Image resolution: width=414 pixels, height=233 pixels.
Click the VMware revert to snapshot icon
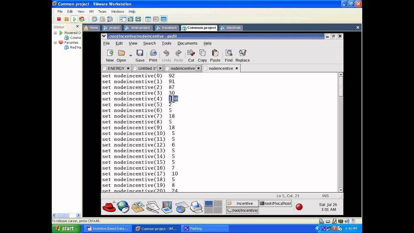pyautogui.click(x=102, y=19)
